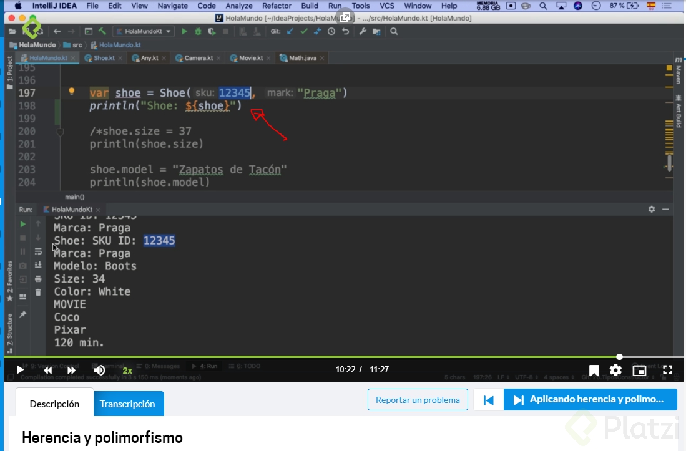Pin the Run tab with the pin icon

click(x=22, y=314)
